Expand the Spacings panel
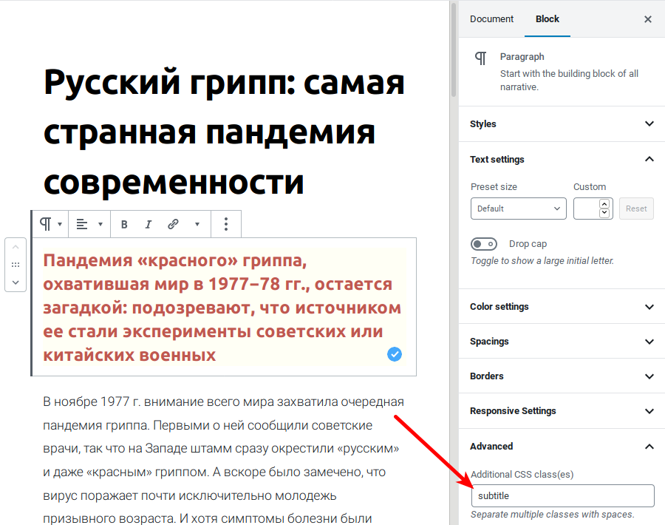 pyautogui.click(x=562, y=341)
